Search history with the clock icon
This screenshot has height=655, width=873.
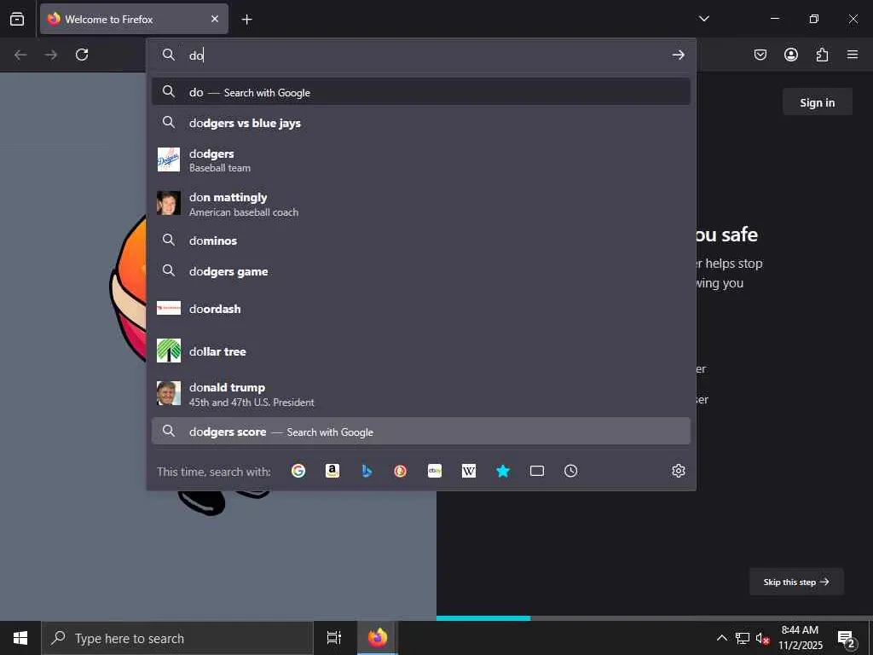pyautogui.click(x=570, y=471)
